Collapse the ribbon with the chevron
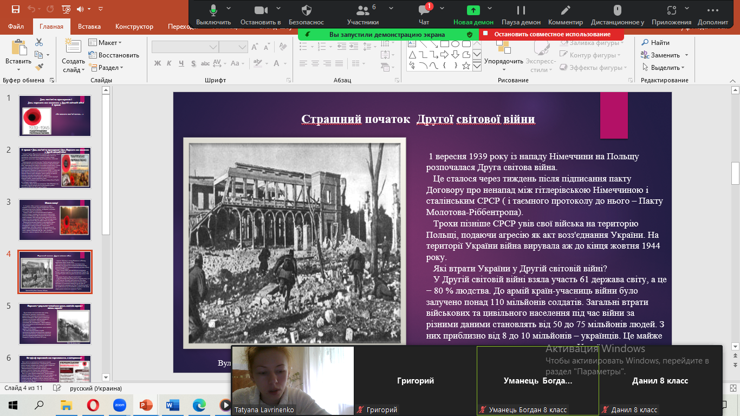Viewport: 740px width, 416px height. 733,80
